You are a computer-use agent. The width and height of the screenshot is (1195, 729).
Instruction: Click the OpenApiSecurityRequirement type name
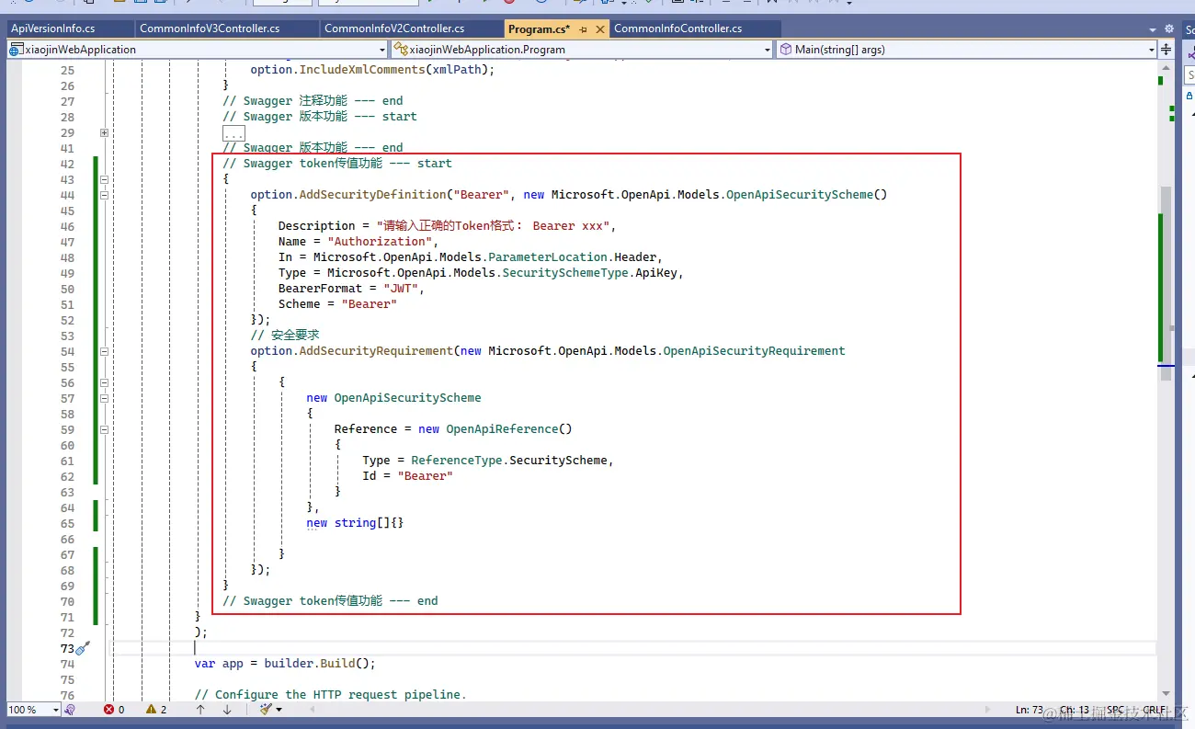754,351
